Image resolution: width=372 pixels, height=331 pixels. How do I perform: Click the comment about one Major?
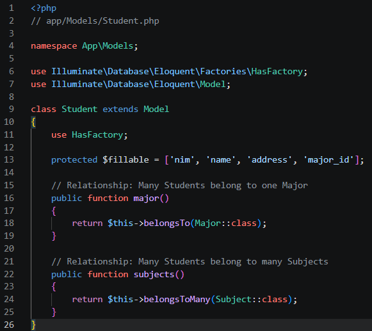pyautogui.click(x=179, y=186)
